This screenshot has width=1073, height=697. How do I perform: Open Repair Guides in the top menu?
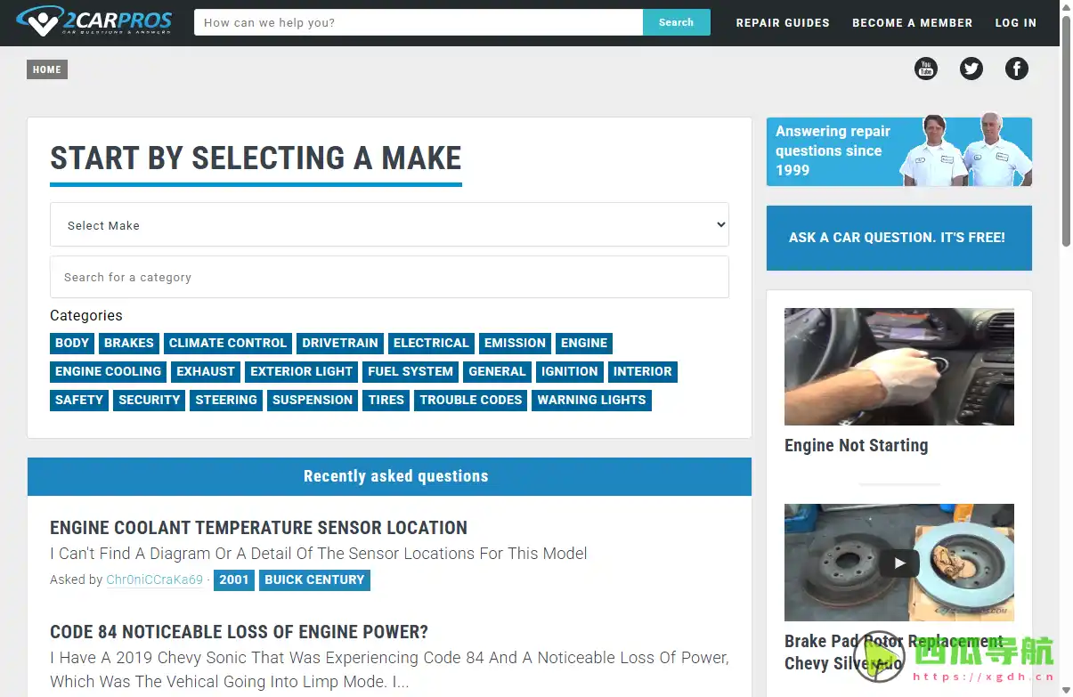[x=782, y=23]
